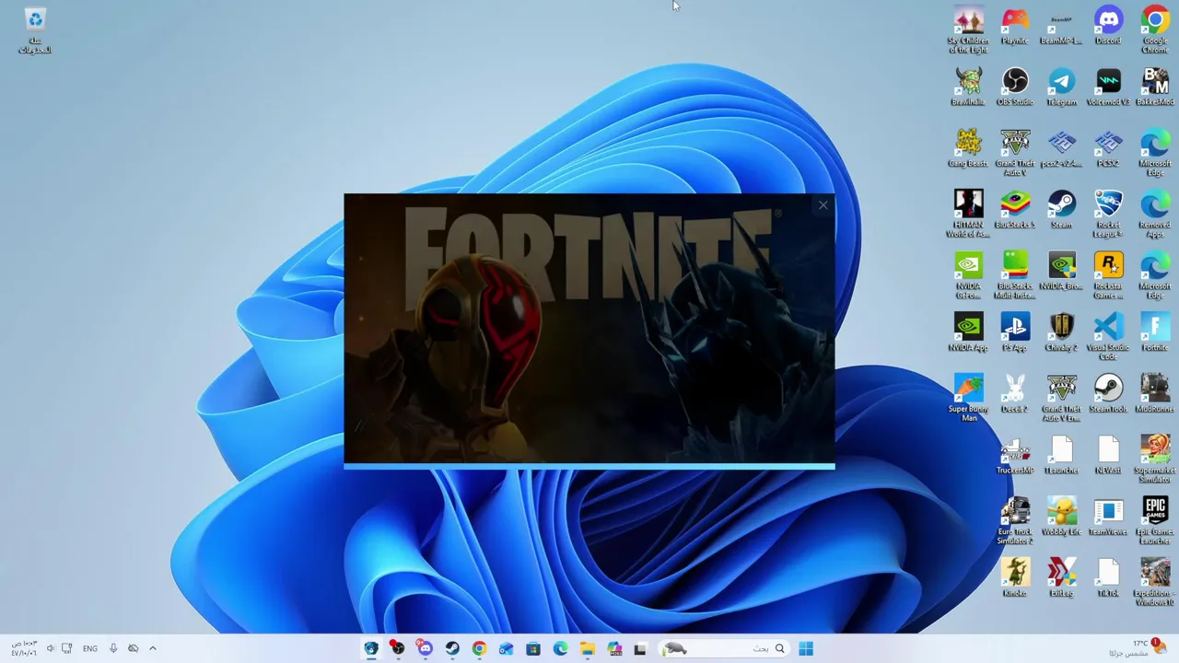Open the TLauncher desktop file
This screenshot has height=663, width=1179.
click(1061, 455)
